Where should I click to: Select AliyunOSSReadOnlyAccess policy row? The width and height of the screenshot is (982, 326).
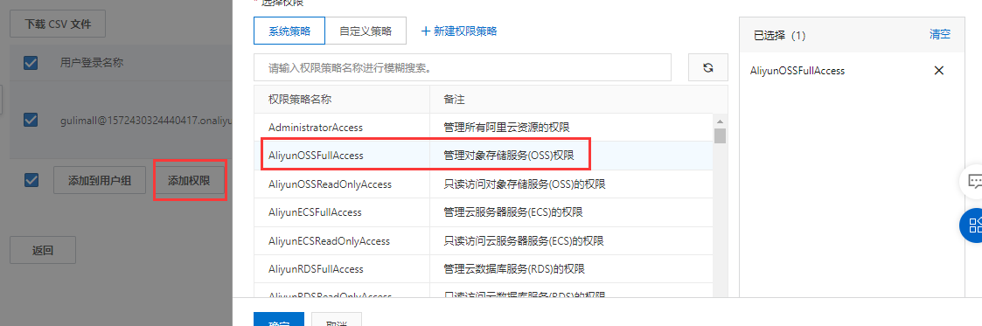coord(484,184)
